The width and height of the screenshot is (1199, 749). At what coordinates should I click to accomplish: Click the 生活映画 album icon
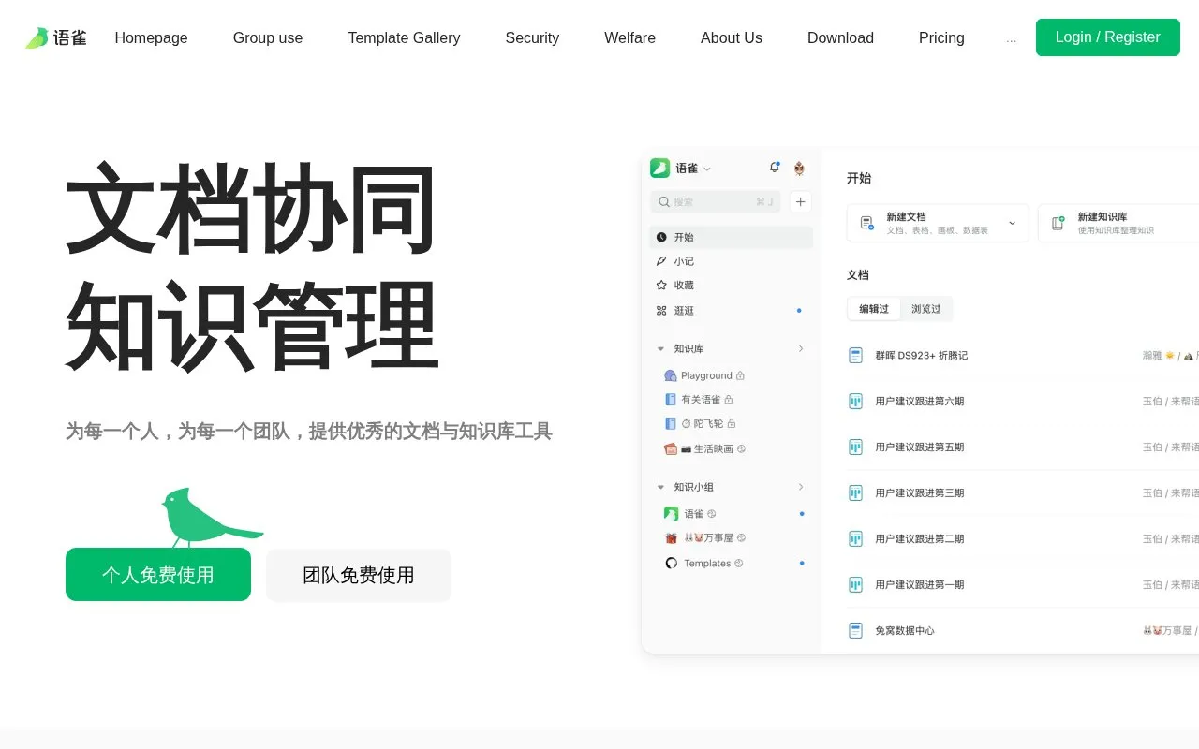[x=671, y=448]
